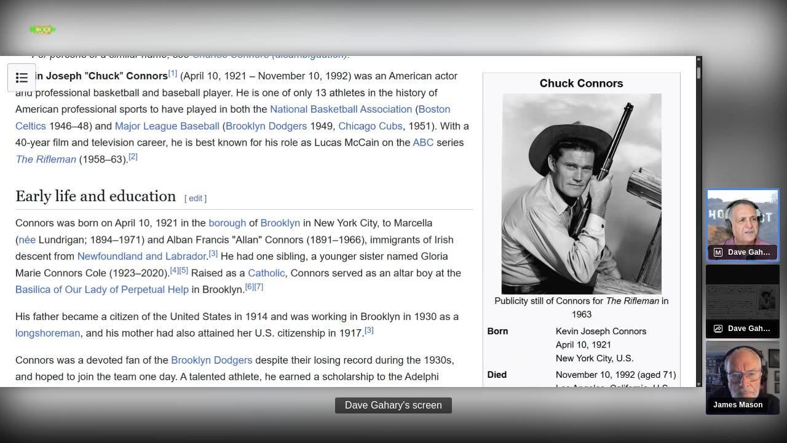Select Dave Gahary's shared screen tile
Screen dimensions: 787x443
[x=743, y=301]
